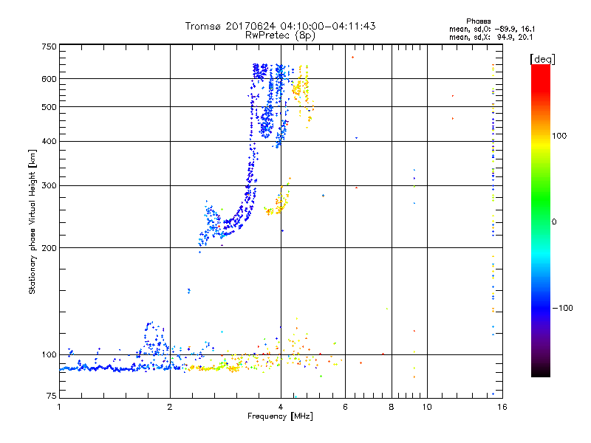The image size is (591, 443).
Task: Click the y-axis tick label '200'
Action: (x=49, y=248)
